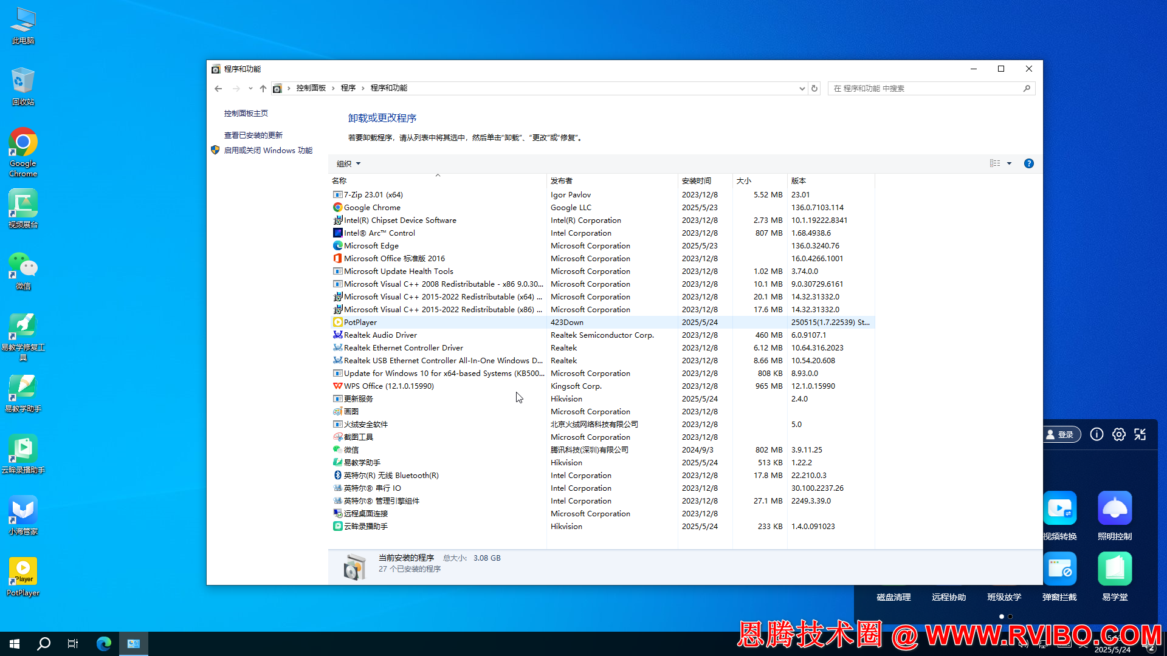Select 火绒安全软件 entry
This screenshot has width=1167, height=656.
(x=602, y=425)
